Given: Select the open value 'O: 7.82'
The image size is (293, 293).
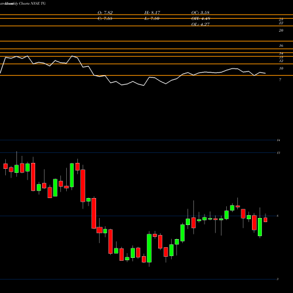Looking at the screenshot, I should point(105,13).
